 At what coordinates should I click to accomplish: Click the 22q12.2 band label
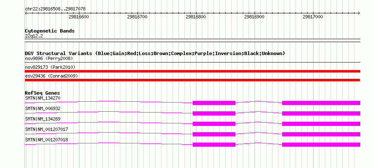[34, 36]
